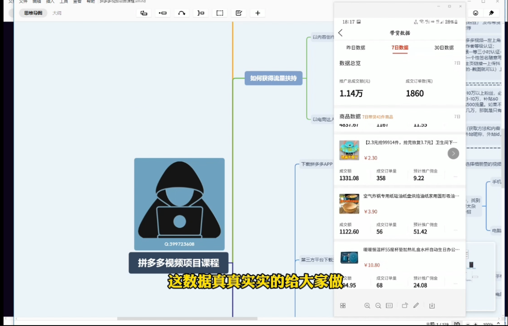Select the relationship (curved arrow) tool
This screenshot has width=508, height=326.
[181, 13]
